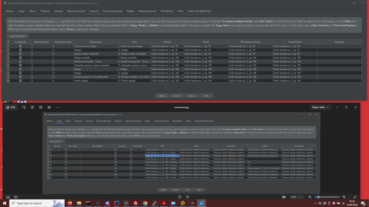The height and width of the screenshot is (207, 369).
Task: Show the filmstrip in Photos viewer
Action: point(8,197)
